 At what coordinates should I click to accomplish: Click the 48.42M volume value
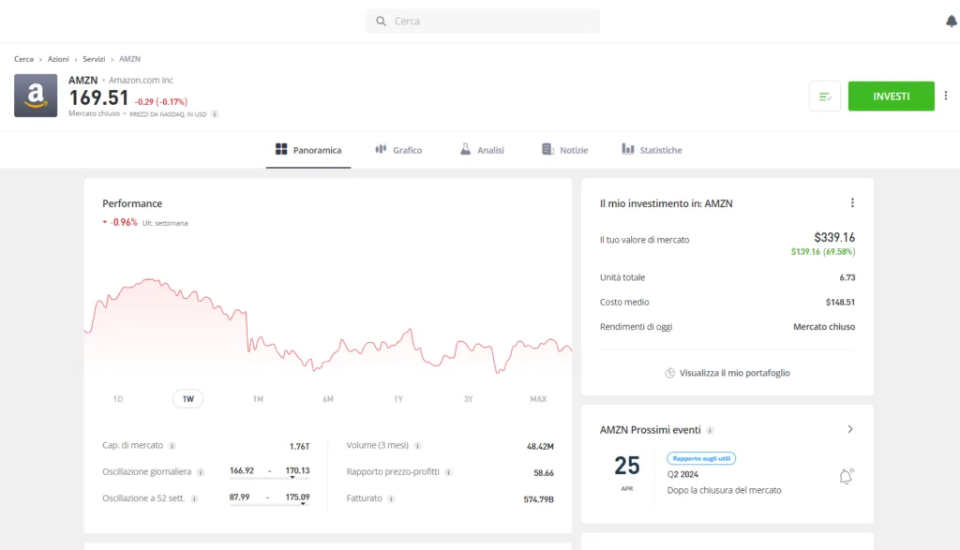(540, 447)
